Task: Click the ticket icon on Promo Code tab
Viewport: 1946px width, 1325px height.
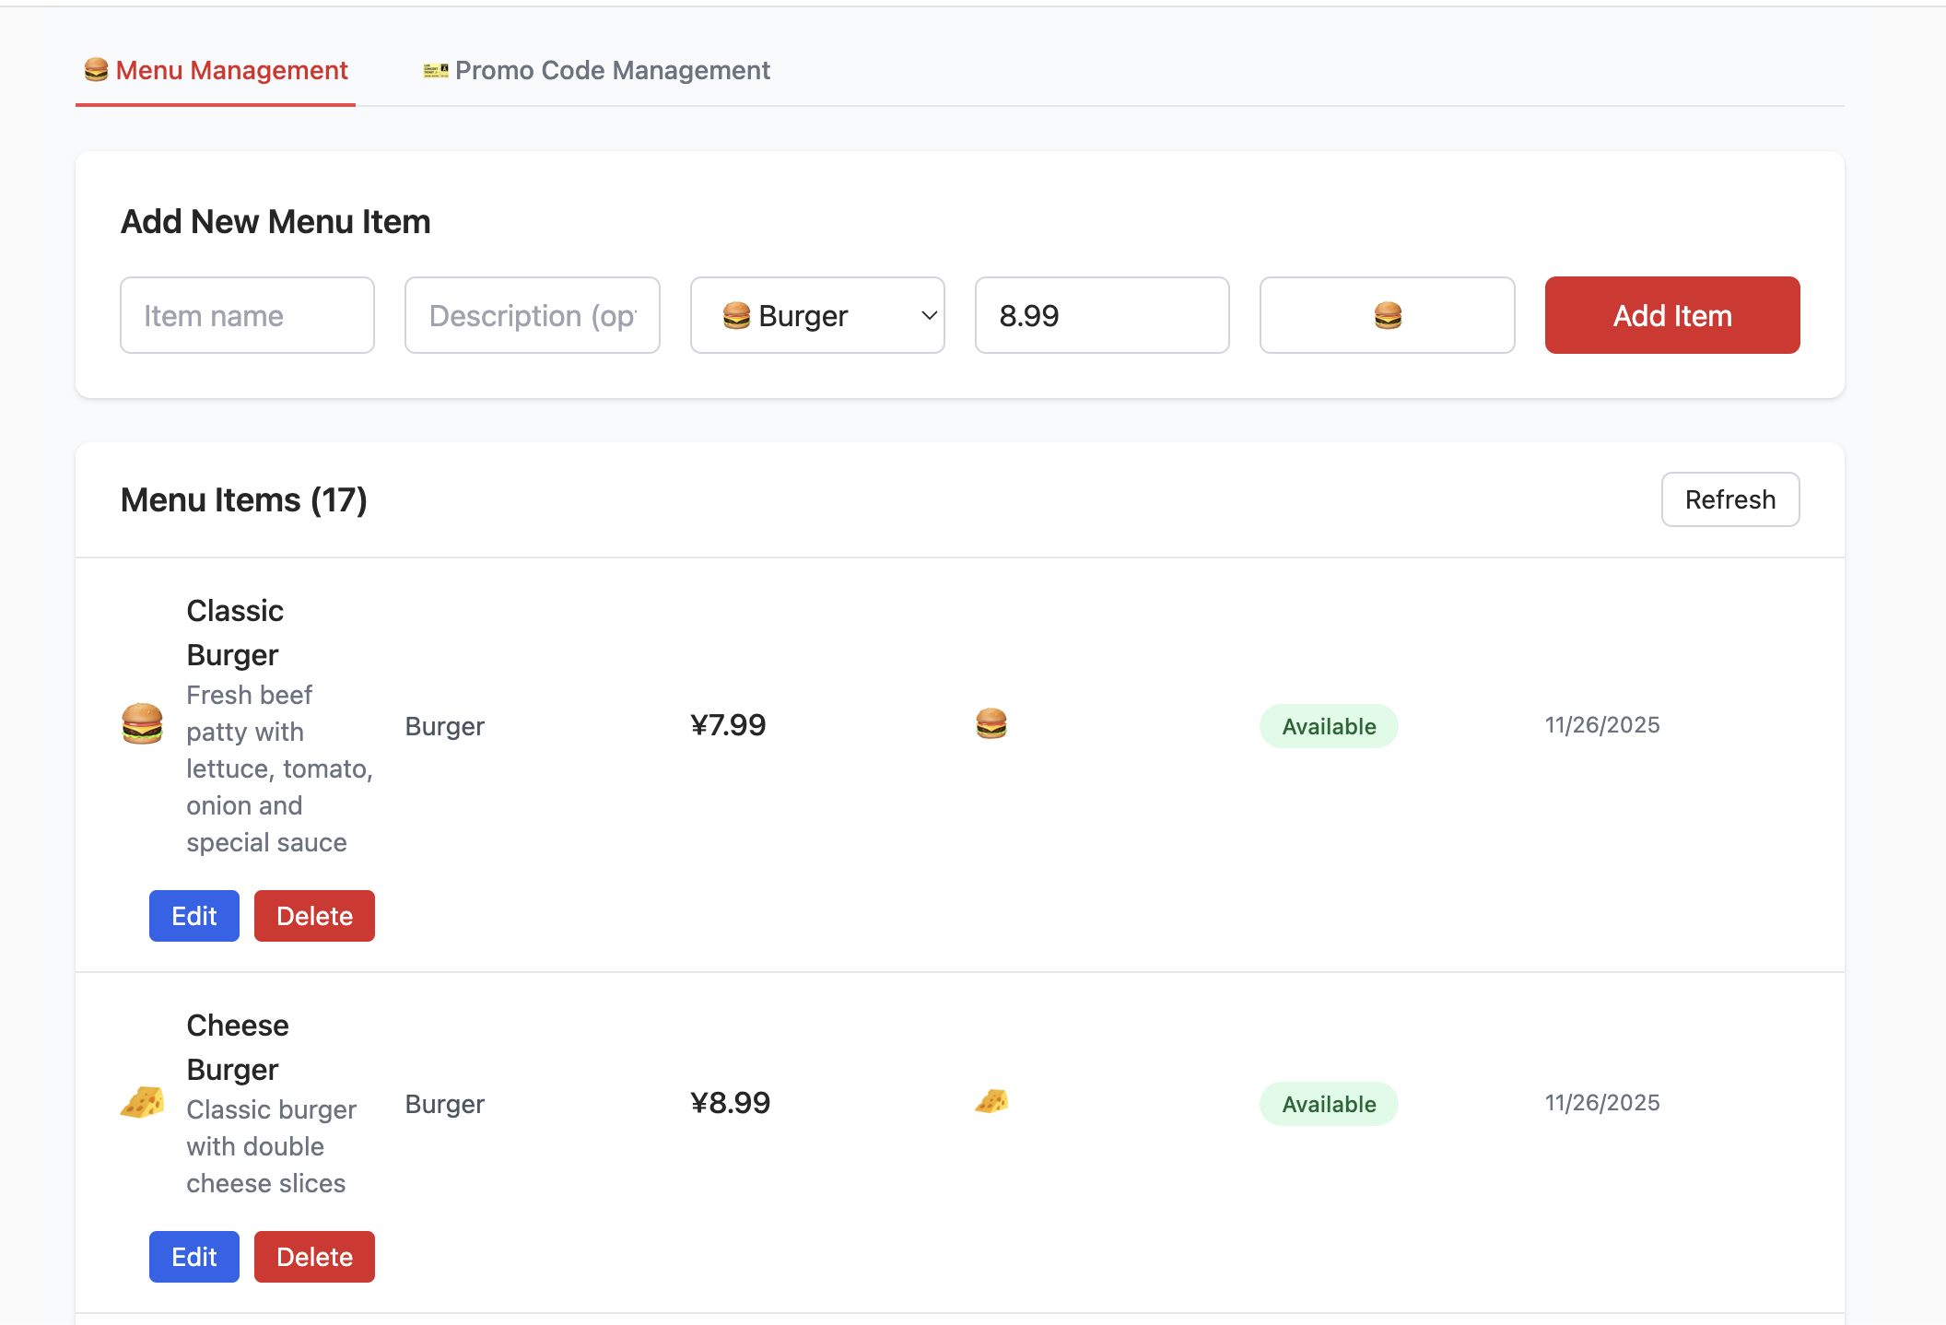Action: tap(435, 70)
